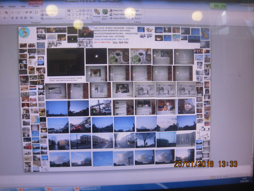This screenshot has height=191, width=254.
Task: Expand the Shape Effects menu
Action: click(119, 18)
